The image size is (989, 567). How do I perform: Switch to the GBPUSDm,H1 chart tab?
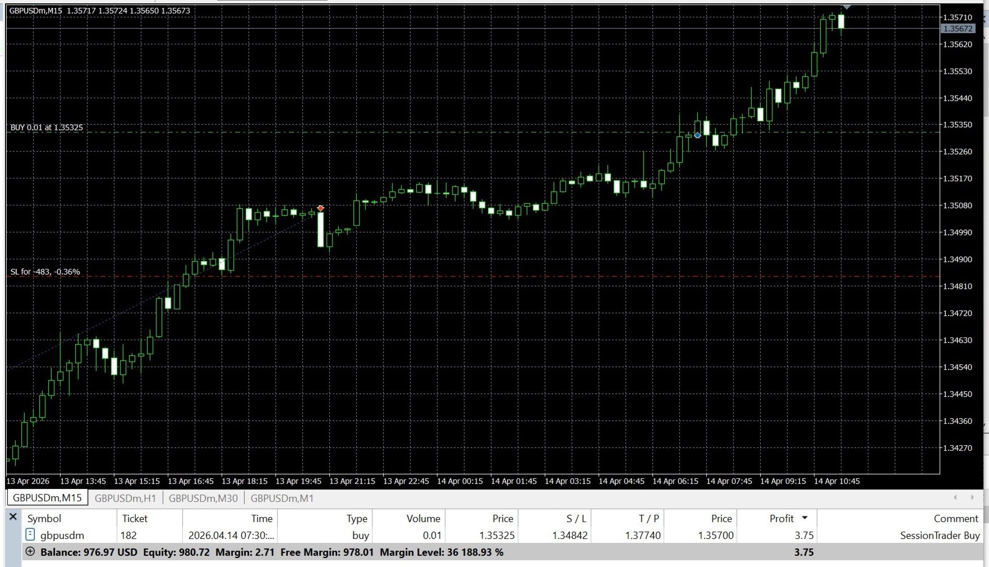point(125,498)
